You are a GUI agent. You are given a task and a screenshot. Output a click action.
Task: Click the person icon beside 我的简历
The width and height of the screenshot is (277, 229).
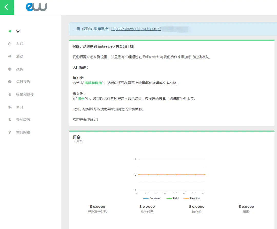pyautogui.click(x=10, y=120)
